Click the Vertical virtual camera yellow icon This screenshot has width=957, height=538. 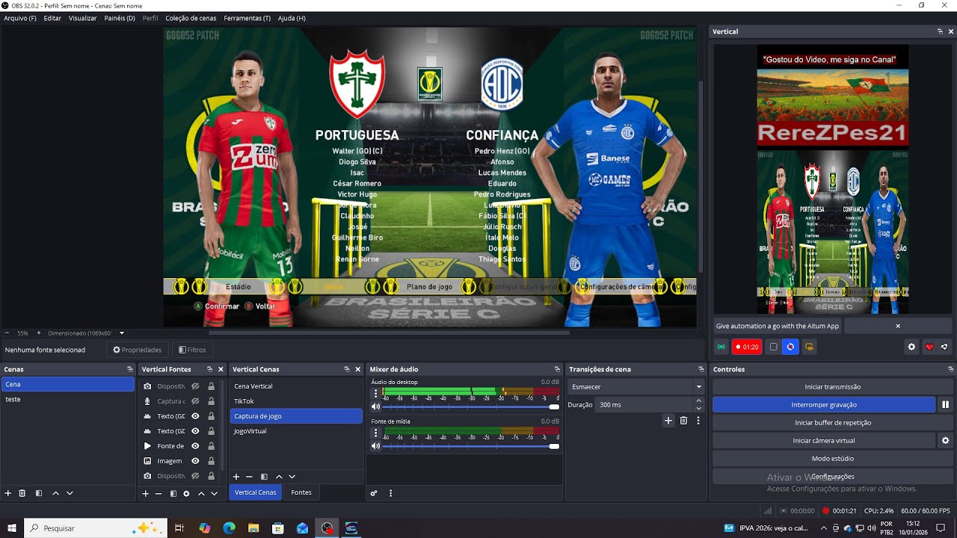(809, 347)
